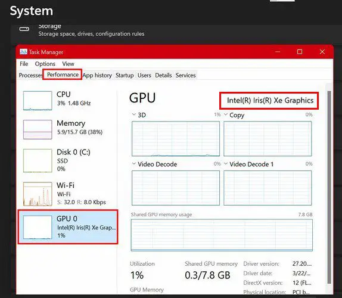Switch to the Processes tab
The width and height of the screenshot is (342, 298).
[30, 75]
